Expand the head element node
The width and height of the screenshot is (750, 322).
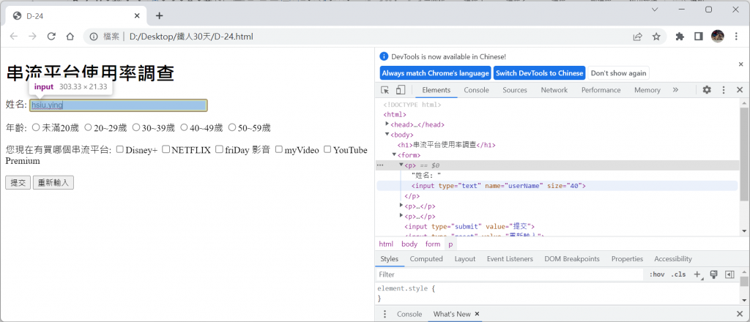coord(387,124)
